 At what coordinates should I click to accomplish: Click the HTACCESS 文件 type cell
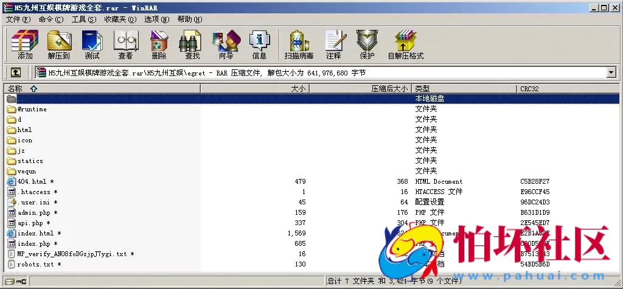[x=439, y=192]
